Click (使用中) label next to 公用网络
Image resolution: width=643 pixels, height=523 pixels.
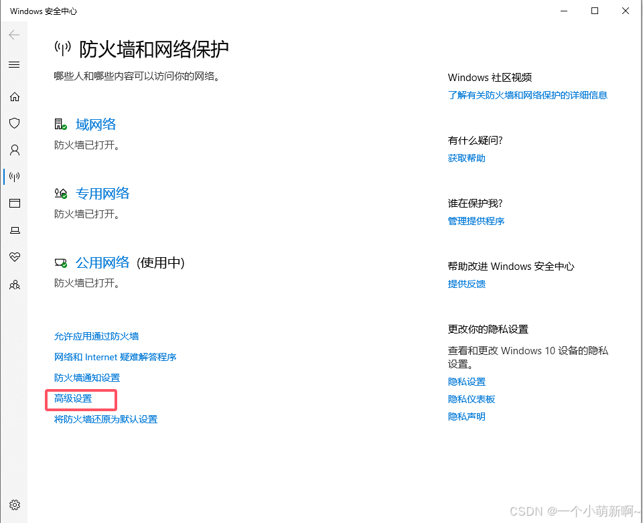160,263
